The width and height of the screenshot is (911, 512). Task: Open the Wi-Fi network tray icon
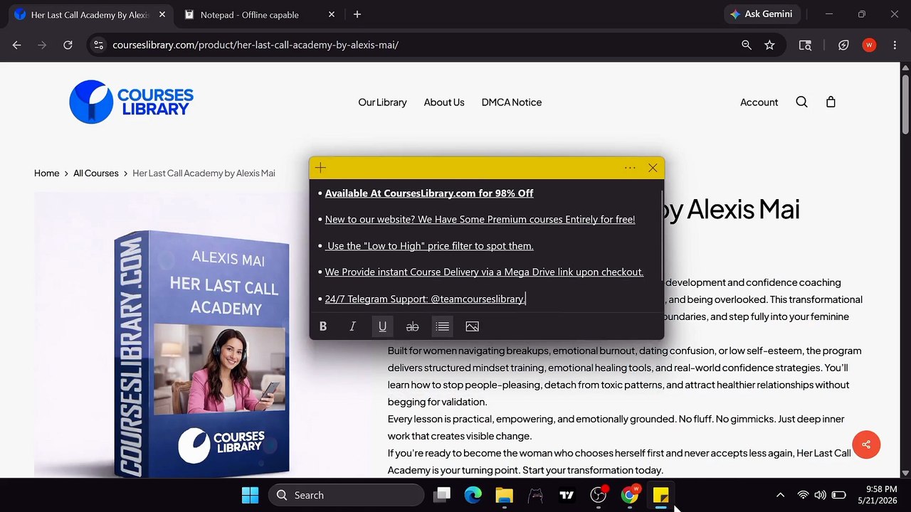pyautogui.click(x=803, y=495)
